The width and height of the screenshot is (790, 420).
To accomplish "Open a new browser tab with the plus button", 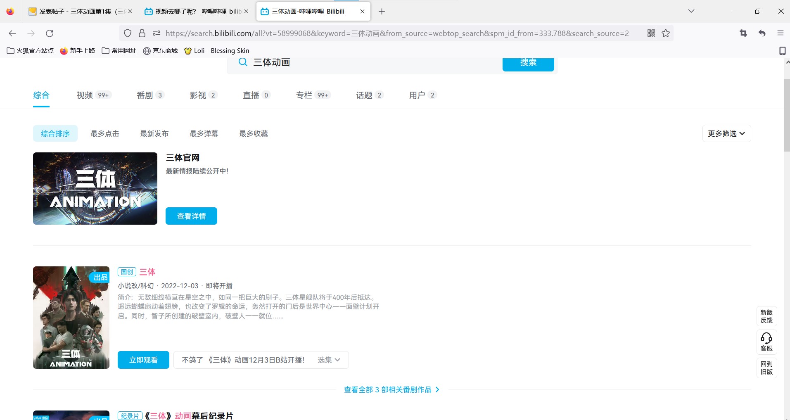I will click(382, 12).
